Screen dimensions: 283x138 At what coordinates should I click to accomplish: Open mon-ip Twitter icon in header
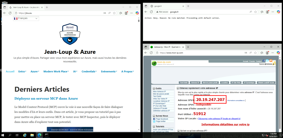point(267,61)
